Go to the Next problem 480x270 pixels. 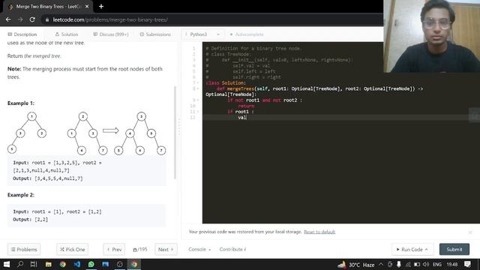(x=166, y=250)
